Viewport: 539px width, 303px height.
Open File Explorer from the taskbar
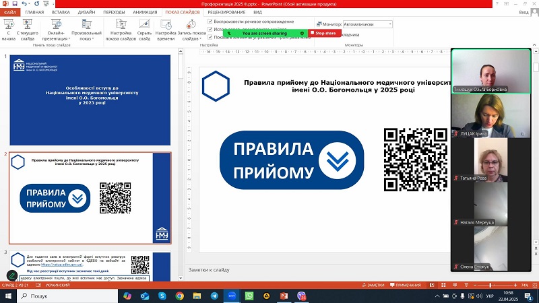point(197,296)
